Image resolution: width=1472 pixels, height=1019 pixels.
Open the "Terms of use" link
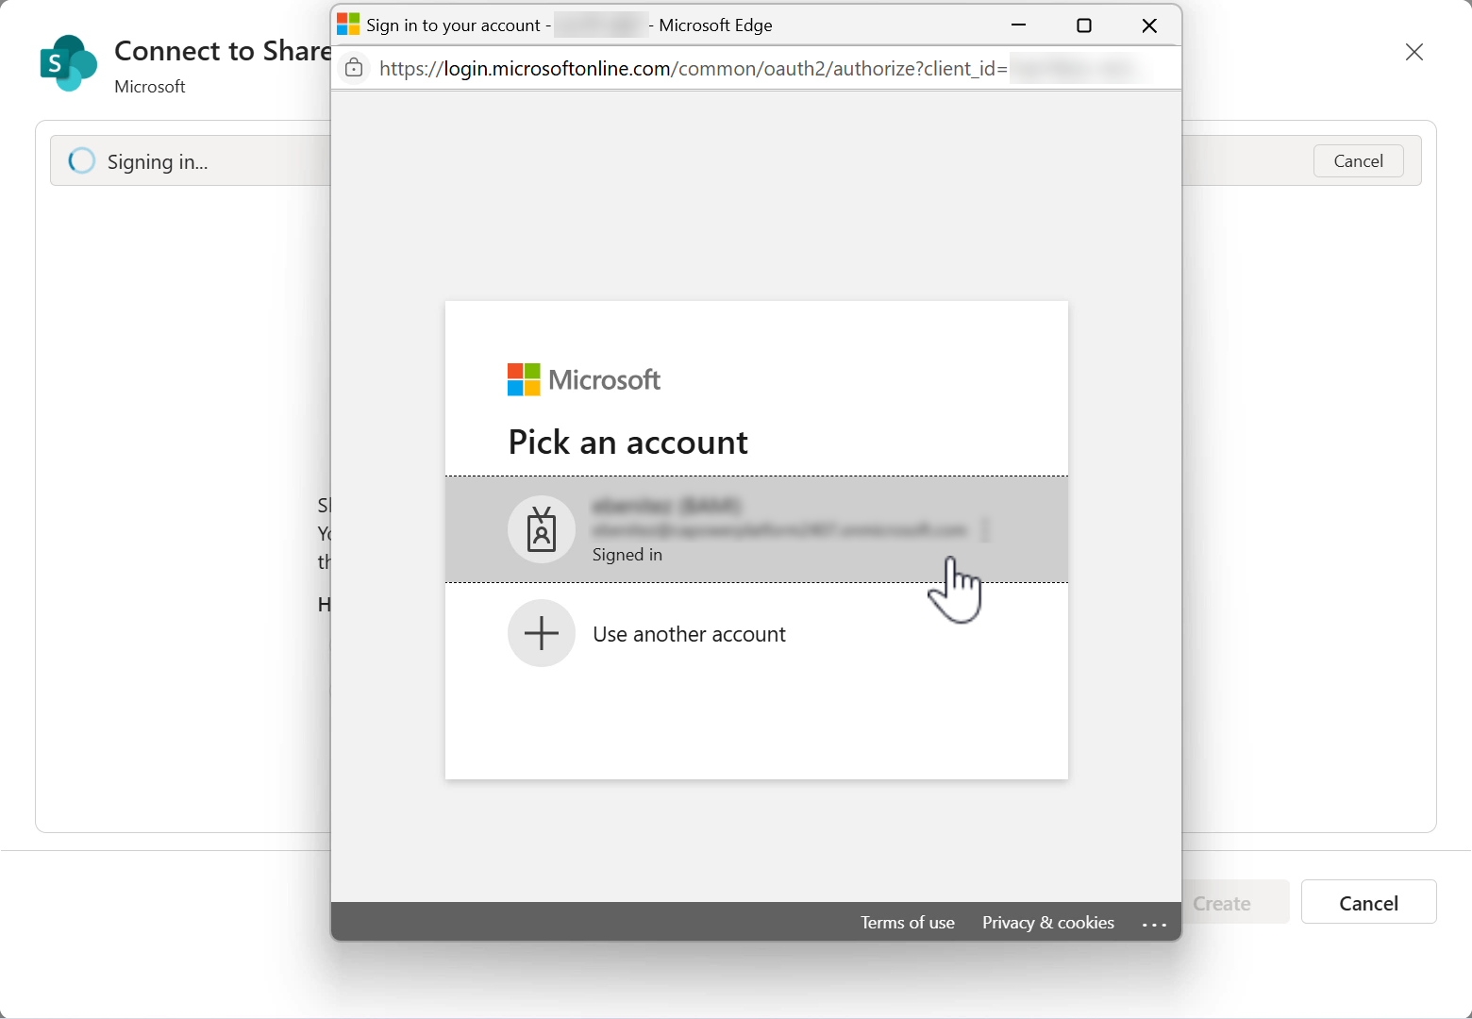tap(907, 922)
